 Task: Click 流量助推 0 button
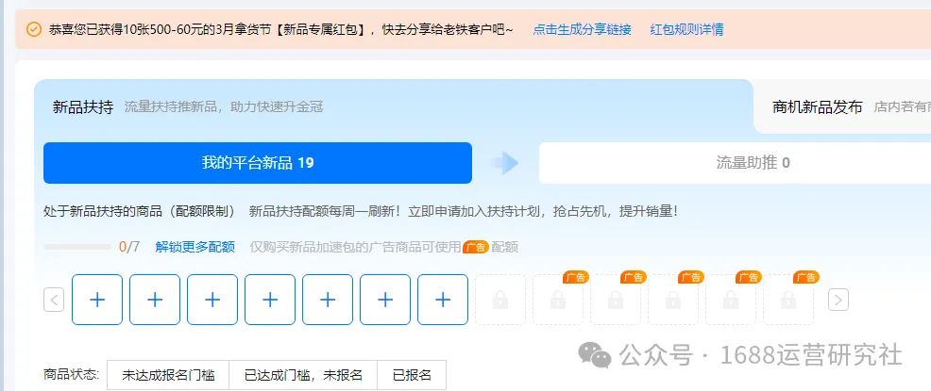pos(735,163)
